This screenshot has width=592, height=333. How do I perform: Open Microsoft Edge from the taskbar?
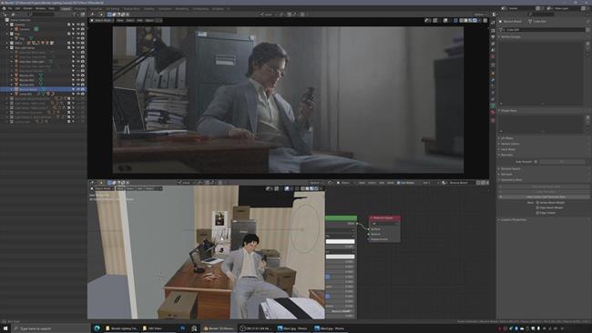[x=97, y=328]
